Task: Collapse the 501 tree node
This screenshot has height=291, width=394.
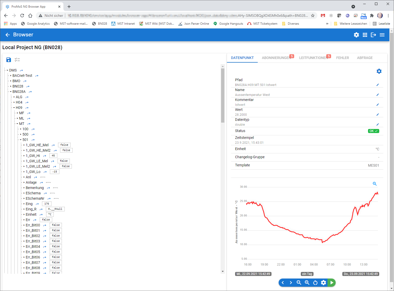Action: point(21,140)
